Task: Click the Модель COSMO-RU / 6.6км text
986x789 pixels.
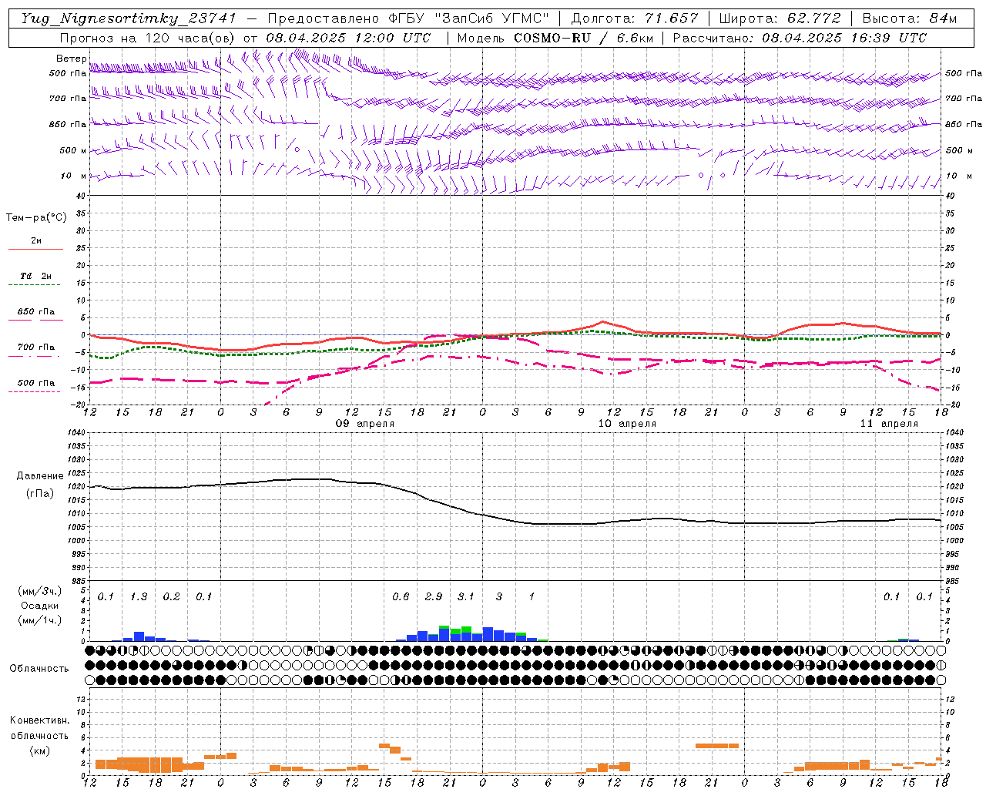Action: [555, 38]
